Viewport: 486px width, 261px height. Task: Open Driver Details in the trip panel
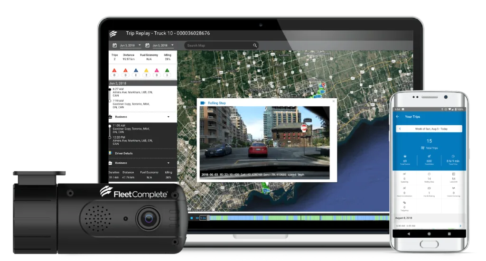124,153
